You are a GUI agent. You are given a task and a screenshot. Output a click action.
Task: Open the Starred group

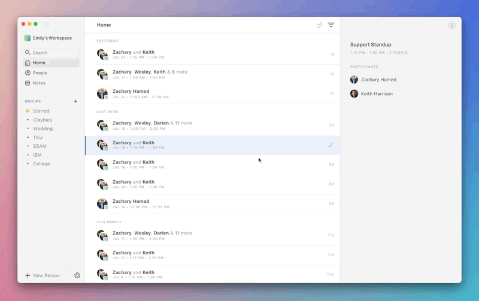41,111
